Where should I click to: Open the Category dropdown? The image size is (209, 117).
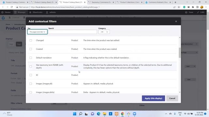coord(104,32)
